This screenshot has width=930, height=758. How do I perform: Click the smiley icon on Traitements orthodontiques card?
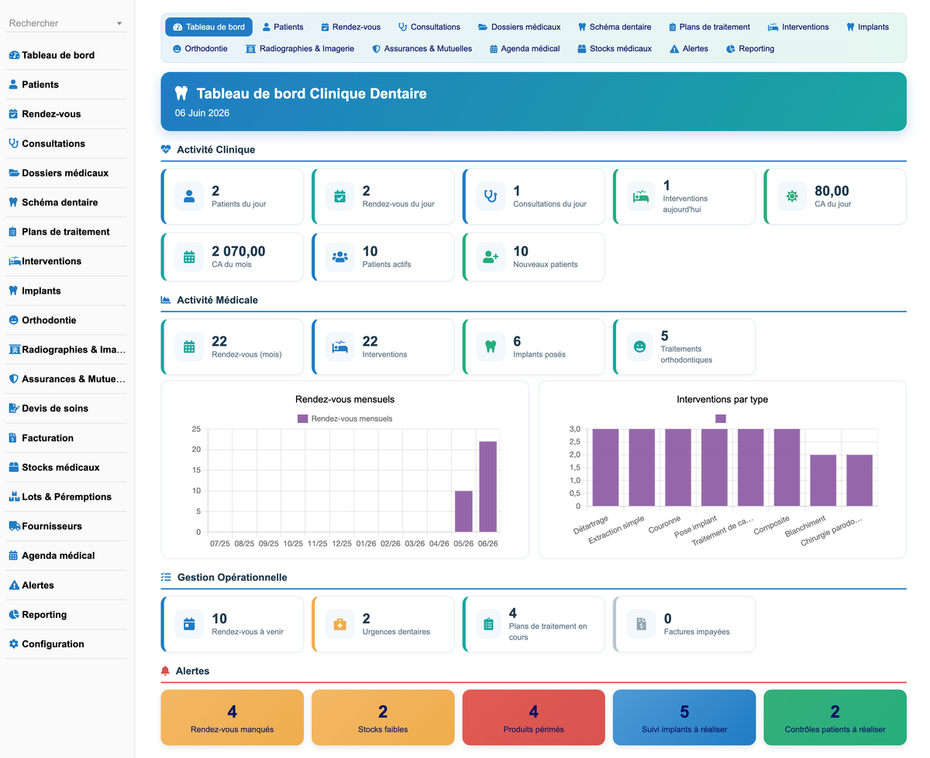(640, 347)
